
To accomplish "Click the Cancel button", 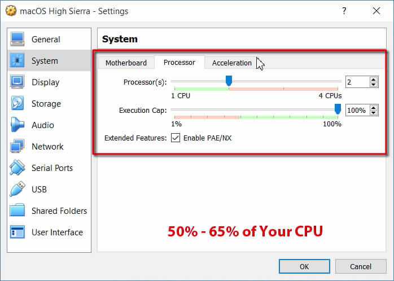I will click(361, 266).
